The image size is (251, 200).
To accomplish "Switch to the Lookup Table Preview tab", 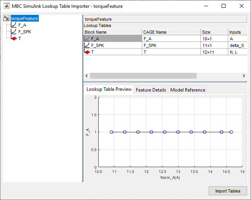I will (x=109, y=89).
